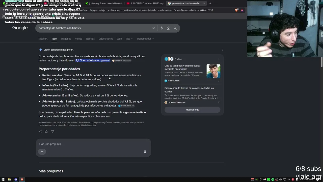Open more options for SaludOnNet result
The height and width of the screenshot is (182, 323).
[x=219, y=81]
